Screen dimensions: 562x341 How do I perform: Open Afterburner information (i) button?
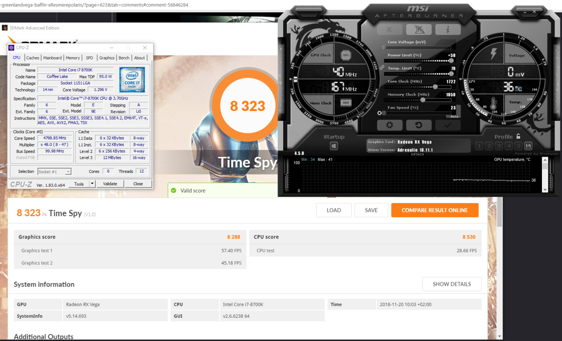click(447, 29)
